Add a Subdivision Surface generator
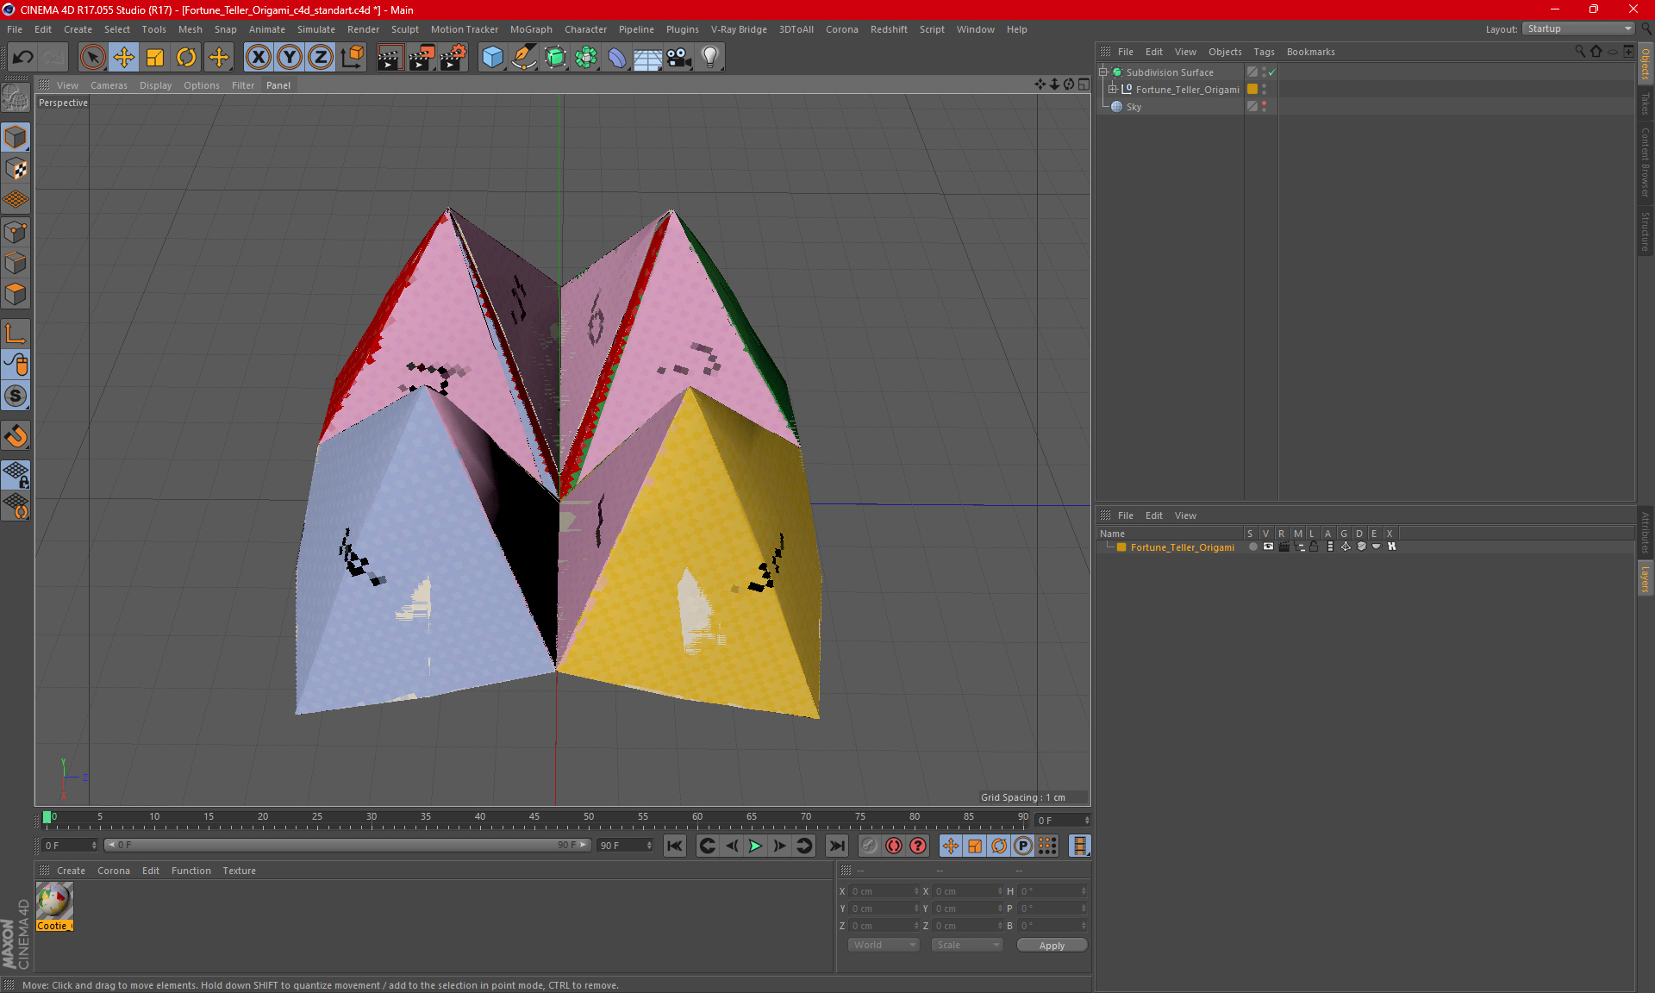 [x=555, y=58]
